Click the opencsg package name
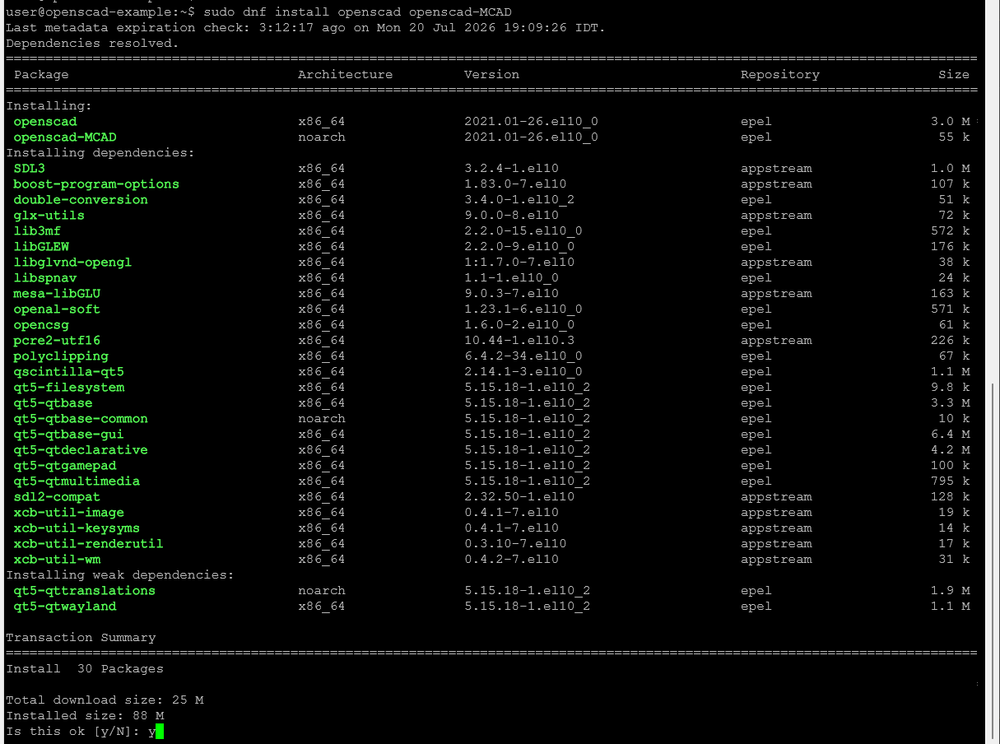Image resolution: width=1000 pixels, height=744 pixels. point(41,325)
